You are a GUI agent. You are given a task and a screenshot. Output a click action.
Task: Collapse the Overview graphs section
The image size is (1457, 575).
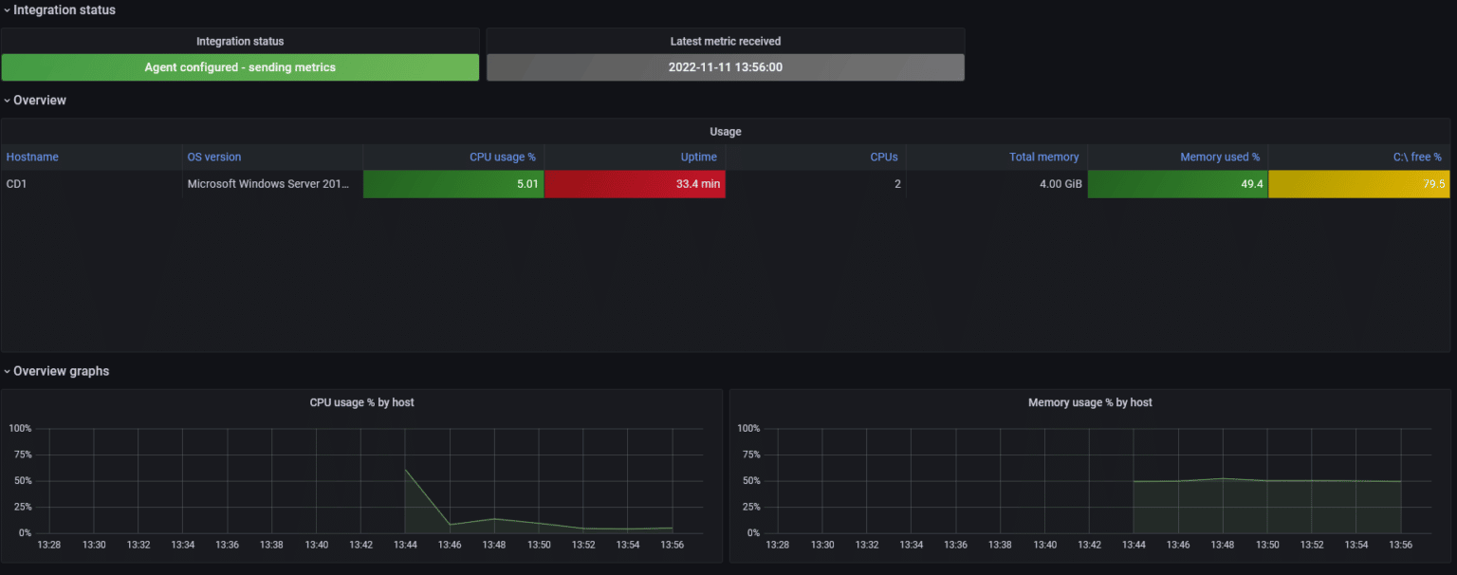(7, 371)
